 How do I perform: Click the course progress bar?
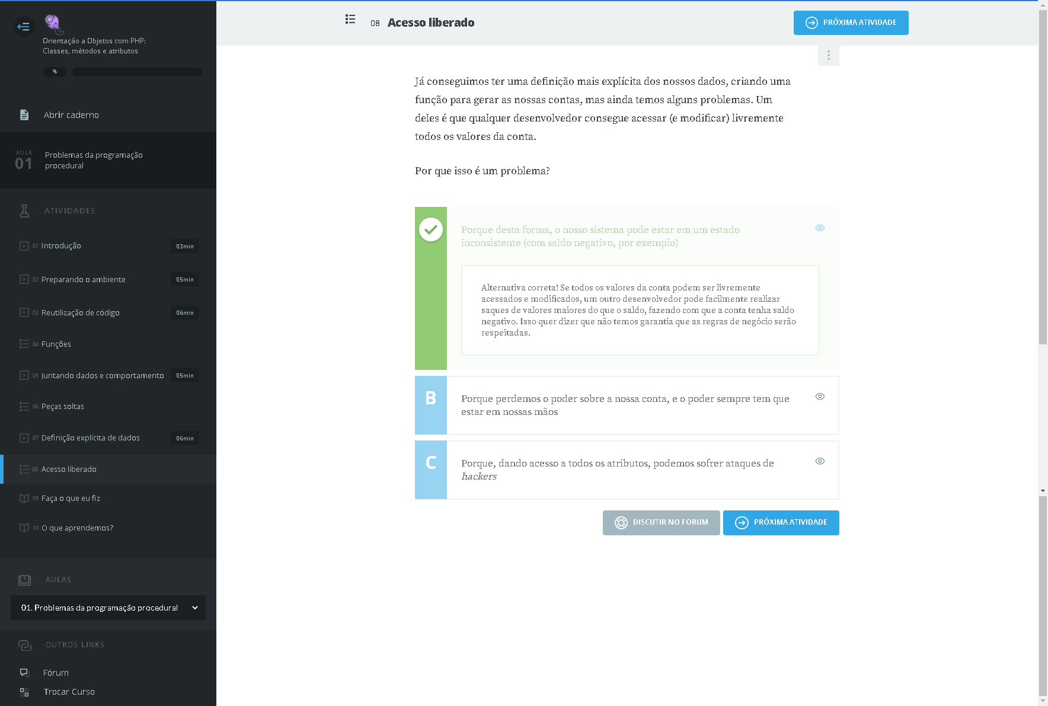(137, 72)
